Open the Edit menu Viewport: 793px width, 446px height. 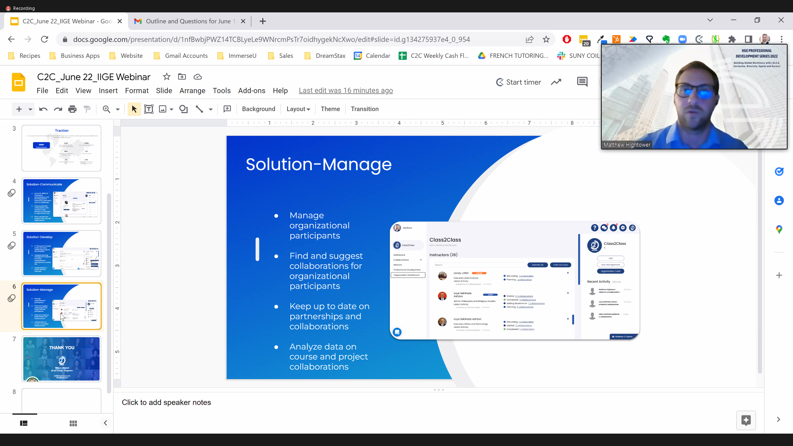[62, 90]
